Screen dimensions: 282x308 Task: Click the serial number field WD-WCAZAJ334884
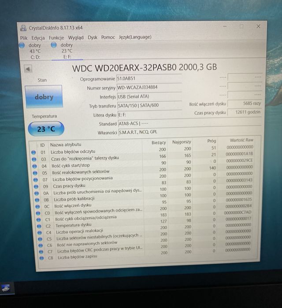point(149,87)
